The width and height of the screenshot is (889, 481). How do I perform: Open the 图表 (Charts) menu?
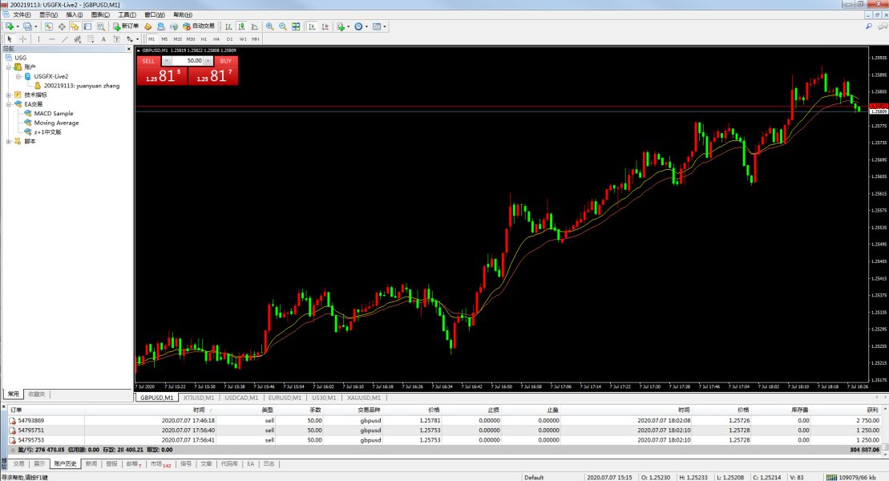101,14
